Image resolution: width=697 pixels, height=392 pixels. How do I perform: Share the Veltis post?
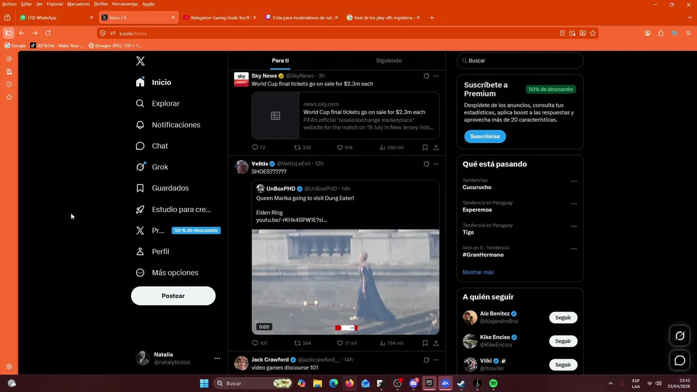tap(436, 344)
